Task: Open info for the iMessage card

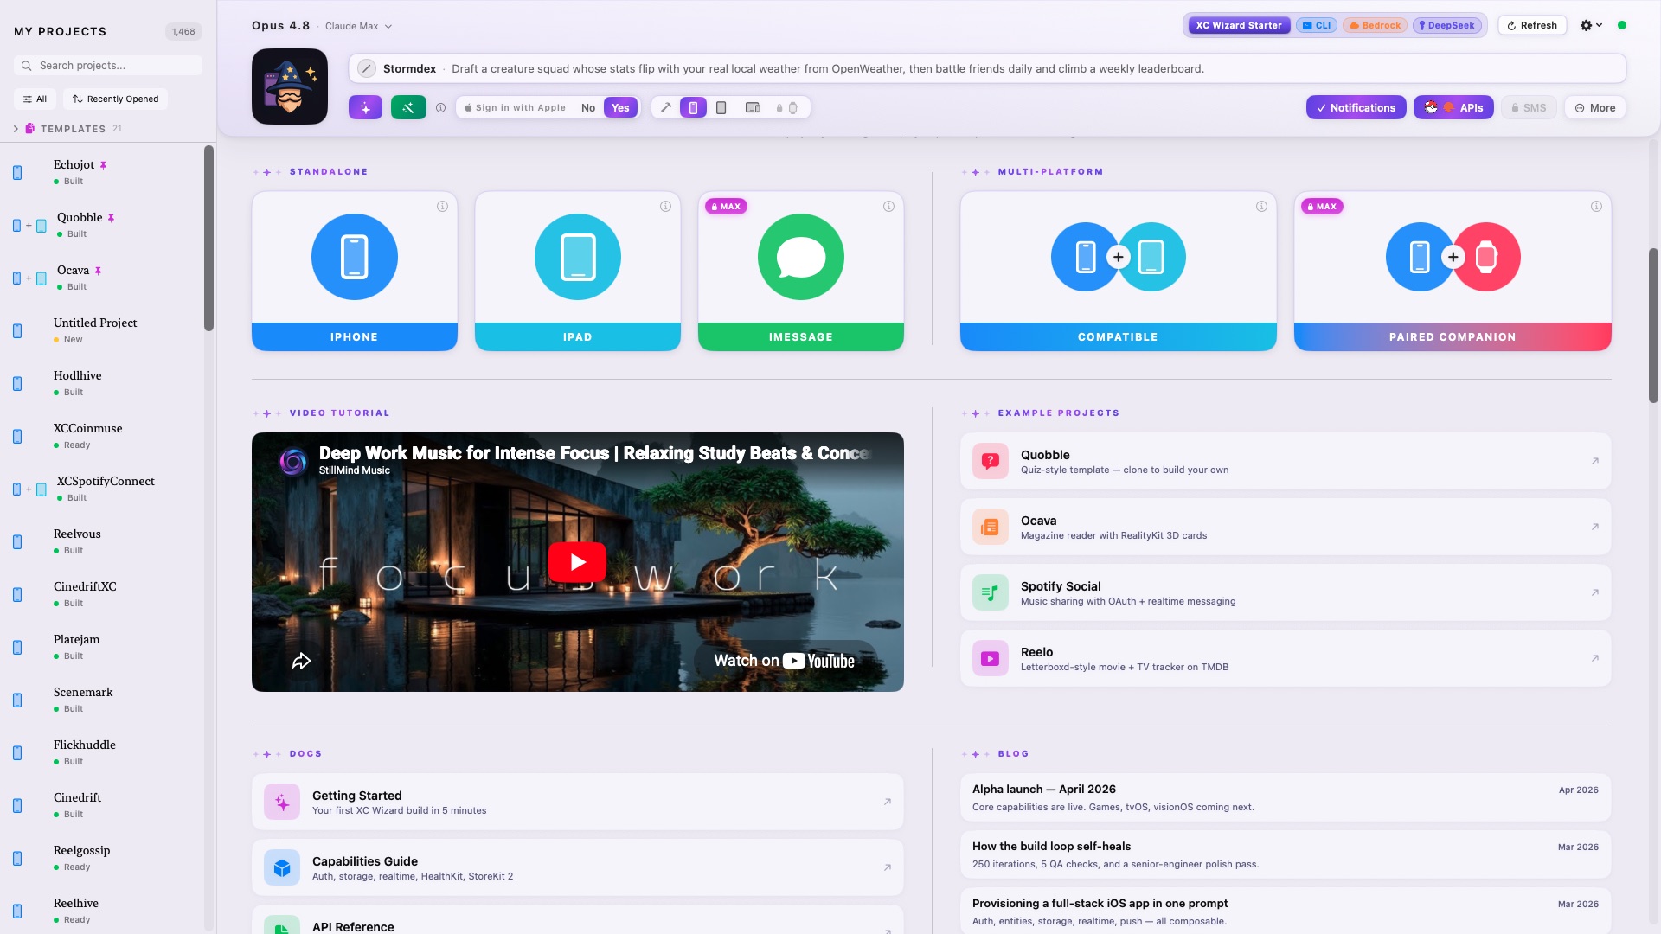Action: pos(888,206)
